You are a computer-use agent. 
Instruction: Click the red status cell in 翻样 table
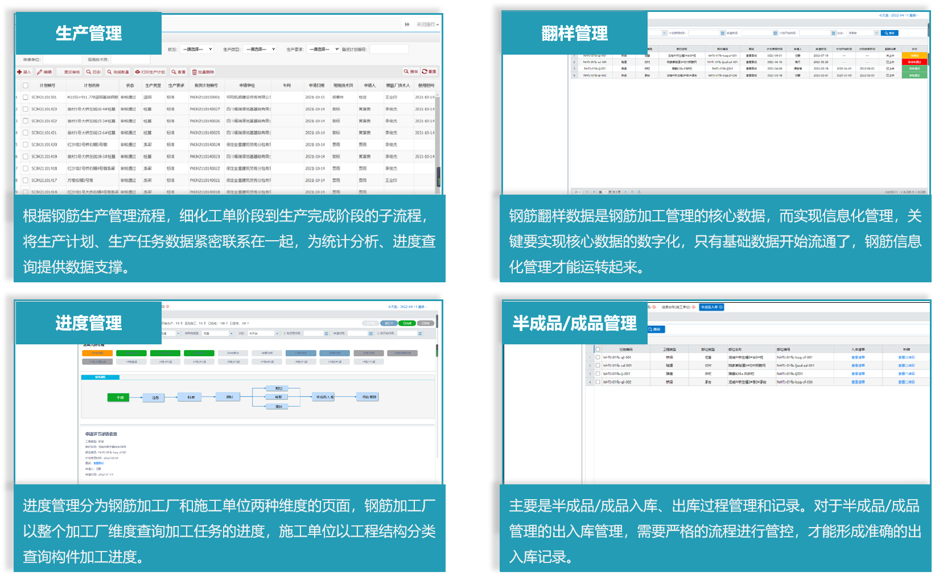915,62
